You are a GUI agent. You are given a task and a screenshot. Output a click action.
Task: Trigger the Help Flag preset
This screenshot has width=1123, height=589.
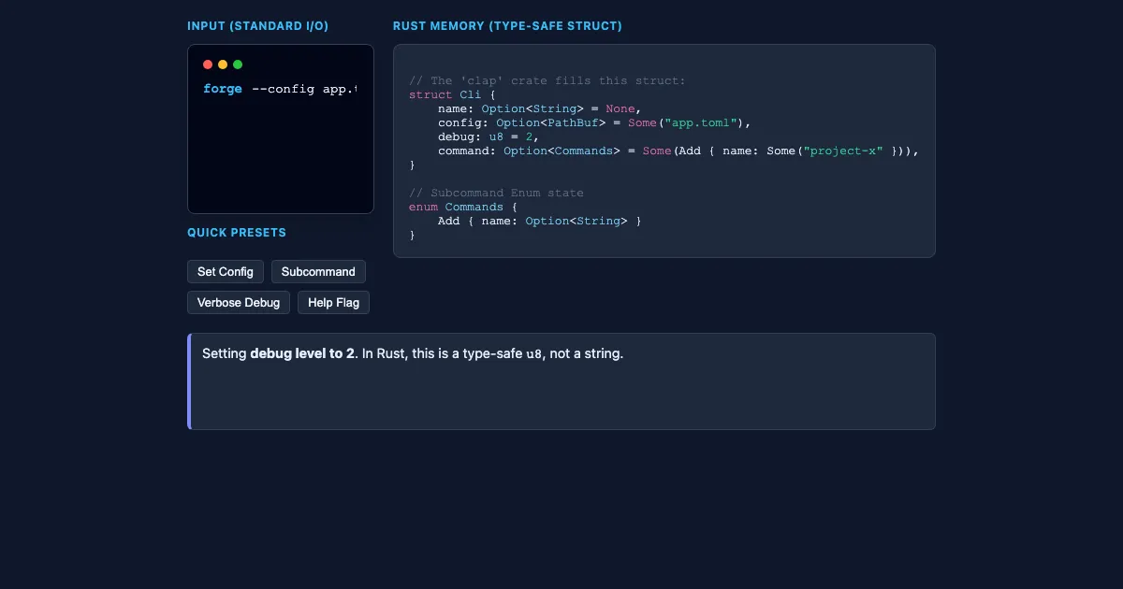[334, 303]
